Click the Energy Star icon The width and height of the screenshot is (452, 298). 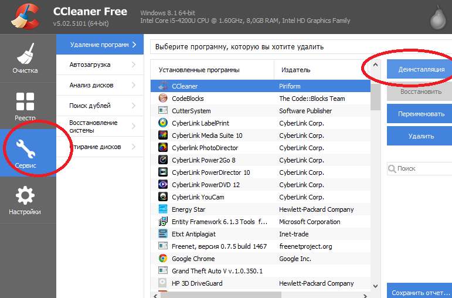[163, 209]
